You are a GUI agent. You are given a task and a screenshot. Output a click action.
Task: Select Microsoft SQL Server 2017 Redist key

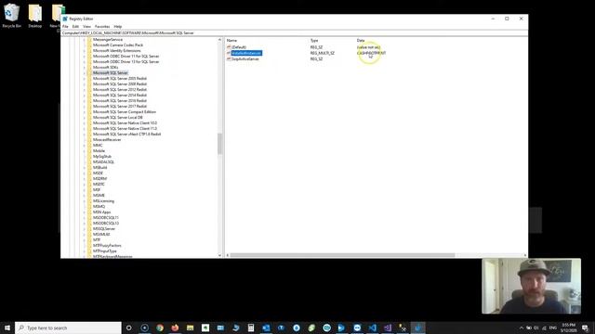click(x=120, y=106)
